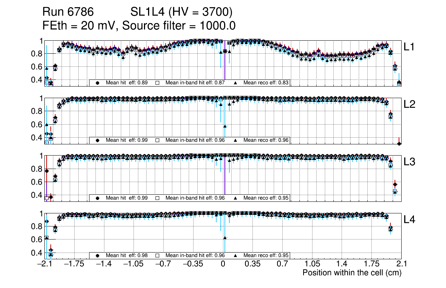Click the triangle legend marker in panel L1
The height and width of the screenshot is (288, 446).
[236, 83]
